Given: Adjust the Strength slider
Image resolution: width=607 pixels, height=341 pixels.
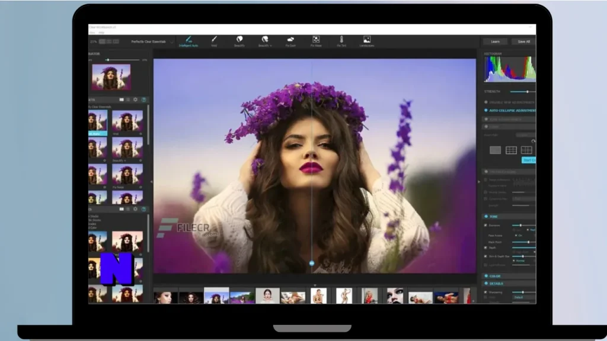Looking at the screenshot, I should 523,92.
